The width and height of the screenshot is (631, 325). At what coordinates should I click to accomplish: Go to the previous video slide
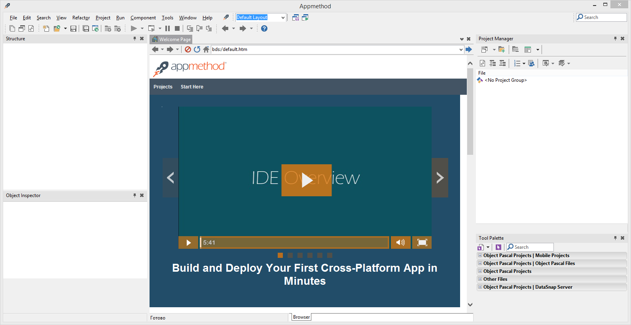171,178
